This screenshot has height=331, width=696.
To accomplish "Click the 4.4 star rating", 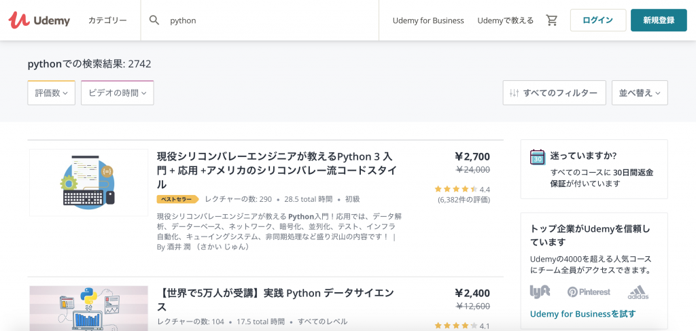I will (x=462, y=189).
